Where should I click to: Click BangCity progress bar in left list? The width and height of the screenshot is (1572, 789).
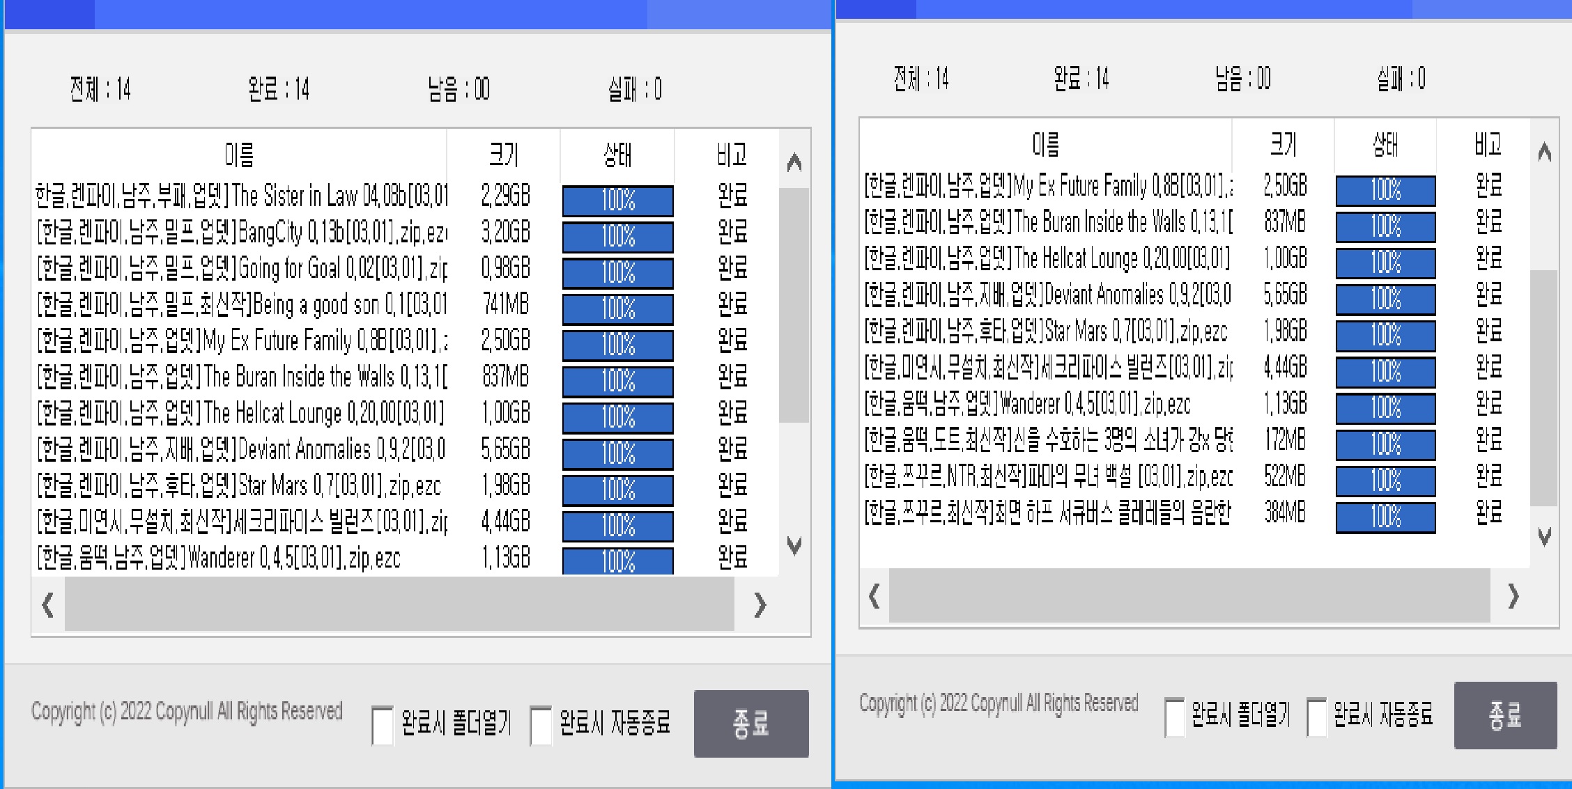pos(617,237)
